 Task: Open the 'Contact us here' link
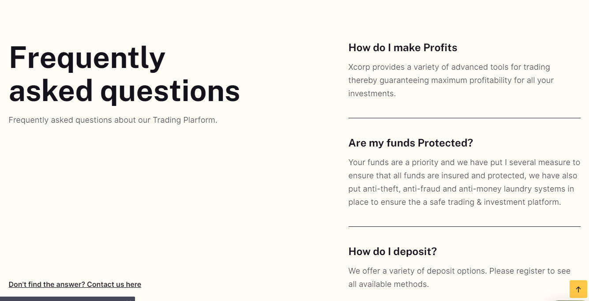(114, 285)
